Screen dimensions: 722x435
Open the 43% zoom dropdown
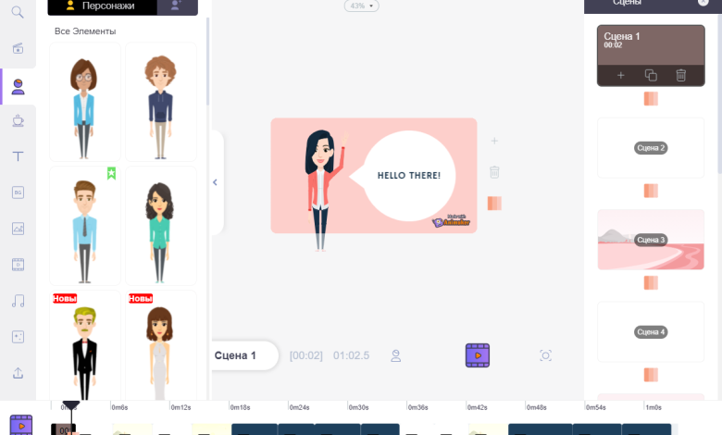click(x=360, y=6)
